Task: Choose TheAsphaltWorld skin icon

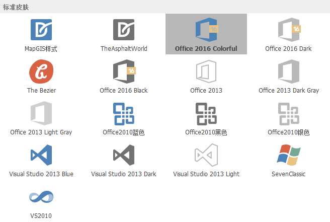Action: point(123,30)
